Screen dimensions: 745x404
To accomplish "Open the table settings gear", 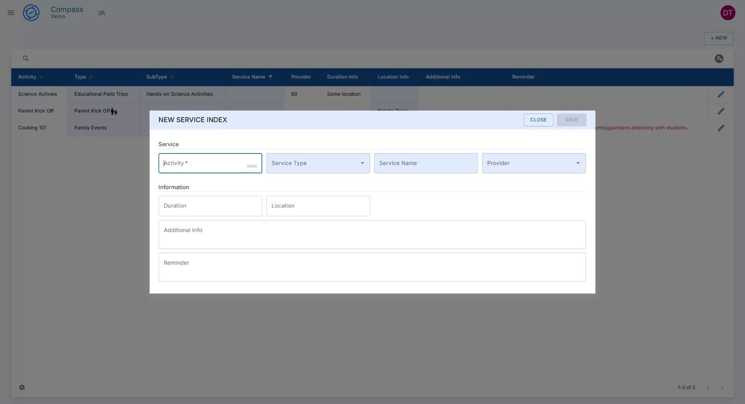I will coord(22,387).
